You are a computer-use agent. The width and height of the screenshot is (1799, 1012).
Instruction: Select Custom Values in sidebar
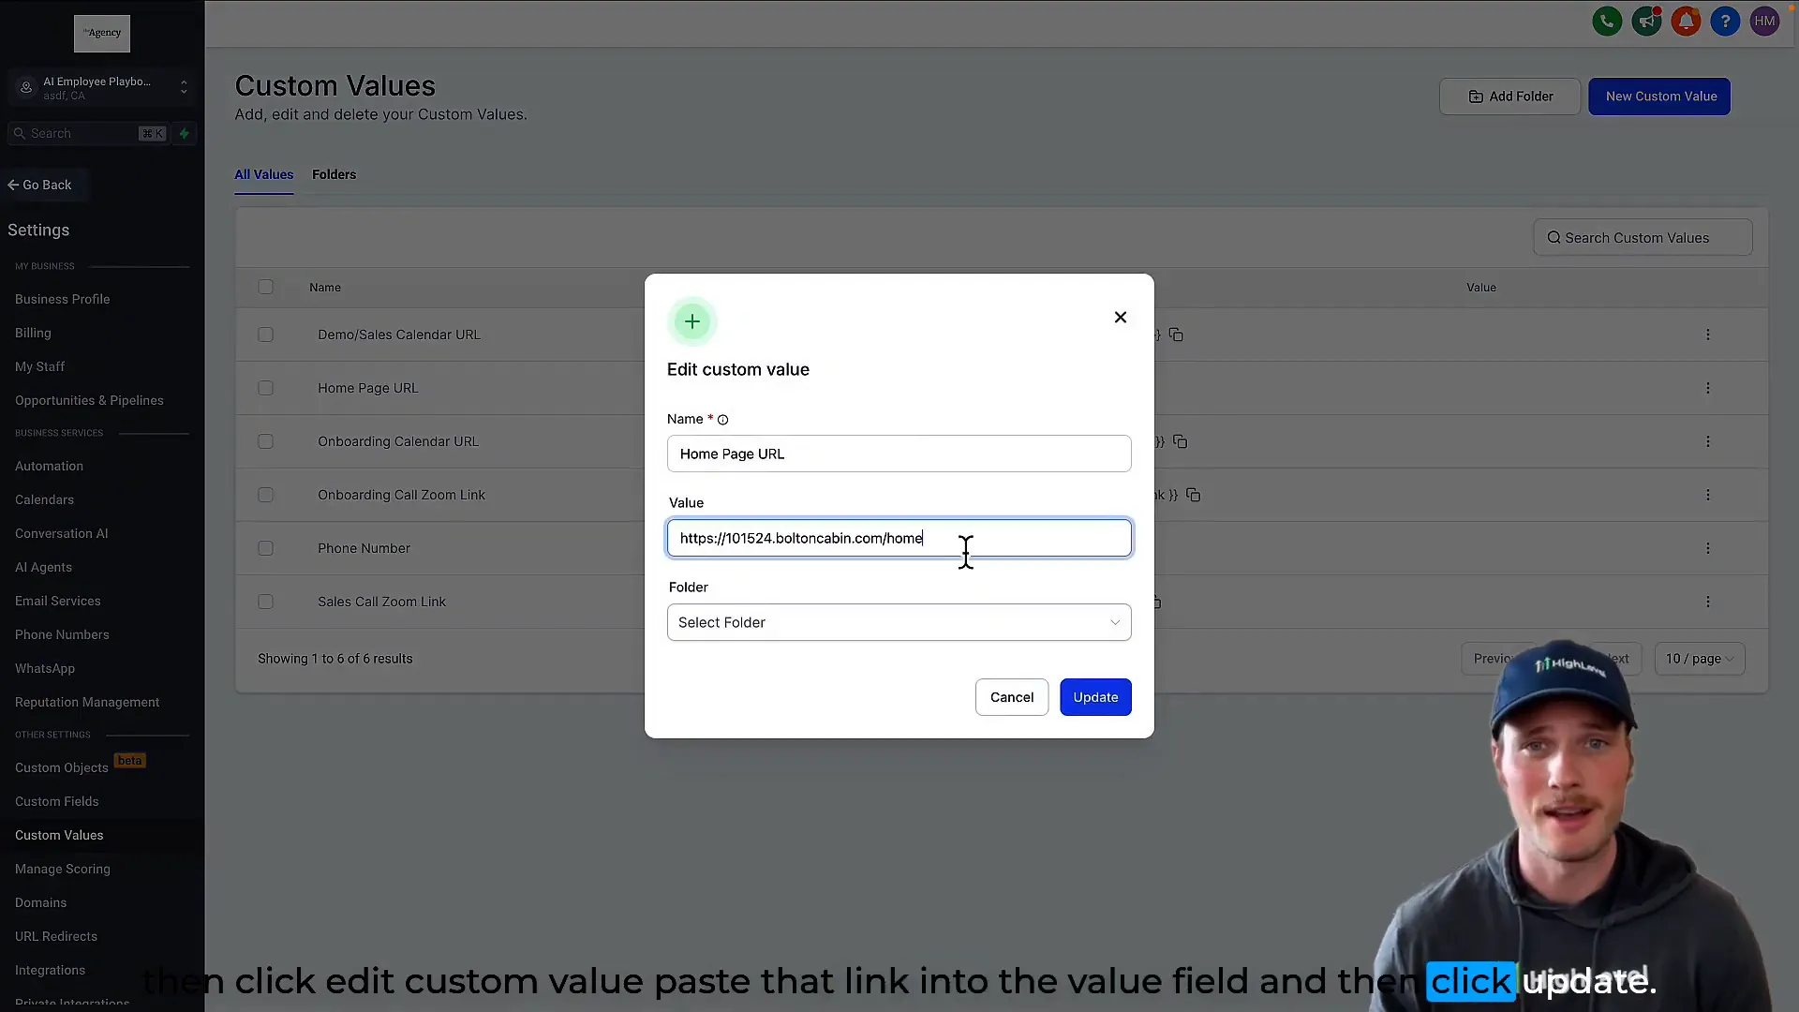(x=59, y=835)
